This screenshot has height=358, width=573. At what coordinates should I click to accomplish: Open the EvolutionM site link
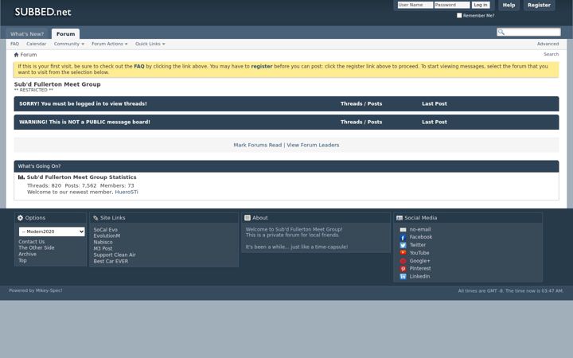[107, 236]
